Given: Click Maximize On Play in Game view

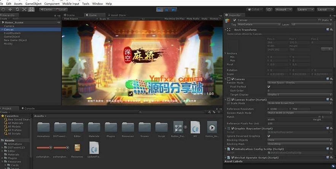Looking at the screenshot, I should tap(174, 19).
